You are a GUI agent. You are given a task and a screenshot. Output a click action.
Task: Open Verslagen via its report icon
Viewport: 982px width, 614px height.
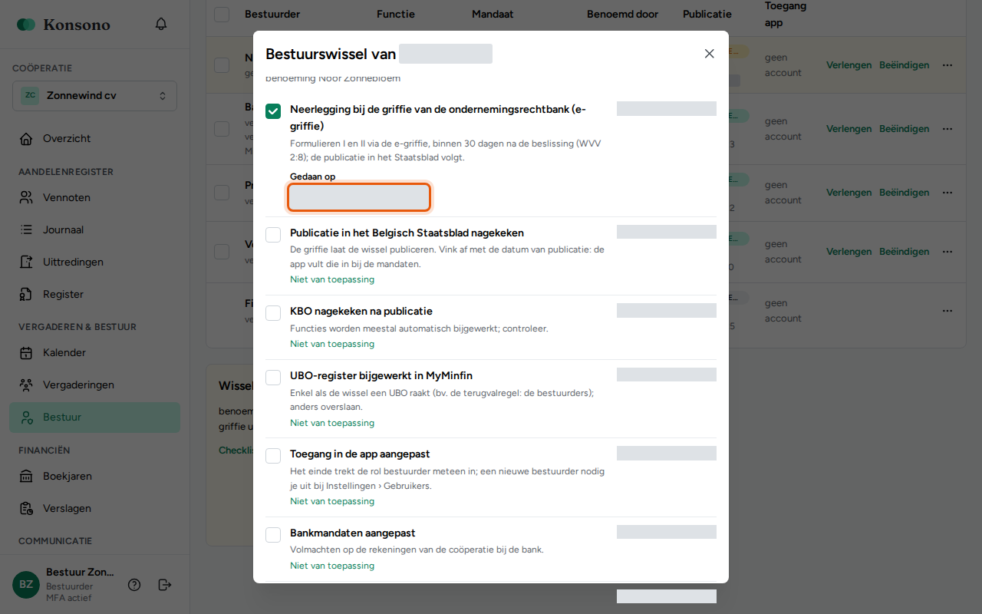point(27,509)
